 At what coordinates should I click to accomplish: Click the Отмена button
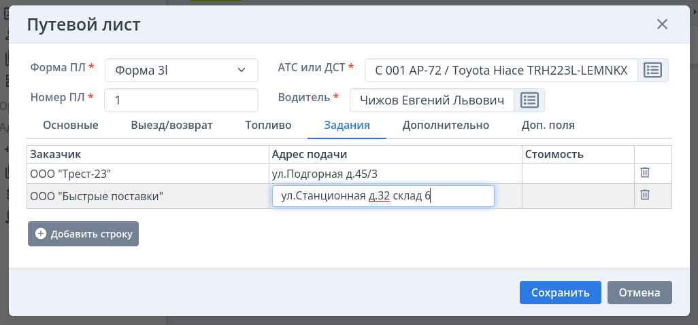pos(639,292)
